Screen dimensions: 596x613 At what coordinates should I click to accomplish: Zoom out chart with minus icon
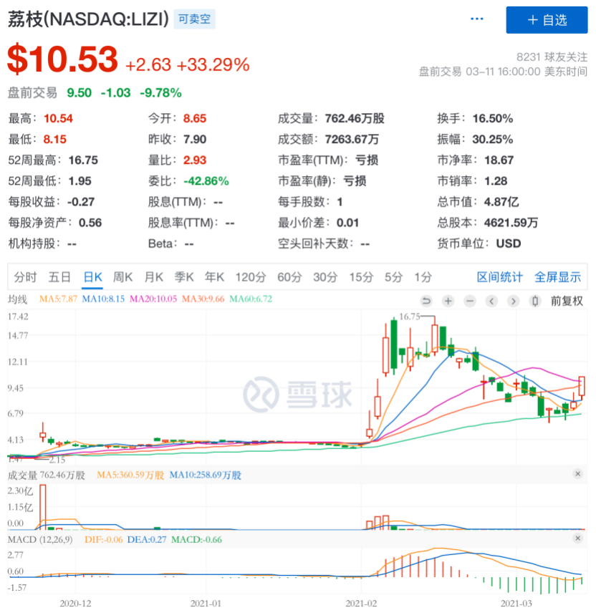point(470,301)
